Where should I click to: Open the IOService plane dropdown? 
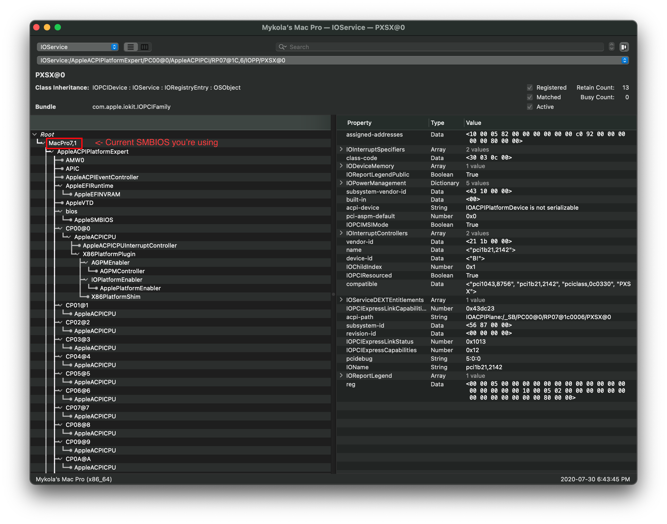tap(77, 47)
